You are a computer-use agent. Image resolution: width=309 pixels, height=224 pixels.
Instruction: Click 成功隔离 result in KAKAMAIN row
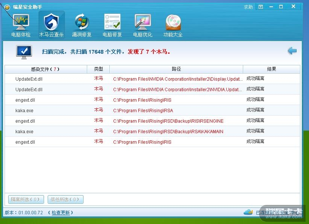[255, 131]
